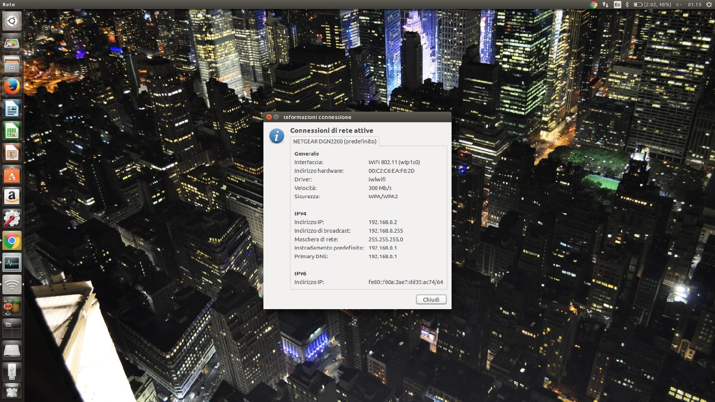Viewport: 715px width, 402px height.
Task: Open the Files manager in the launcher
Action: [12, 64]
